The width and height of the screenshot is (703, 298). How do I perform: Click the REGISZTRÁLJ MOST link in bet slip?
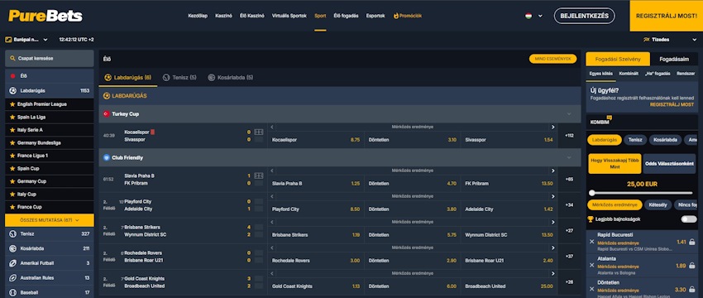pyautogui.click(x=672, y=104)
